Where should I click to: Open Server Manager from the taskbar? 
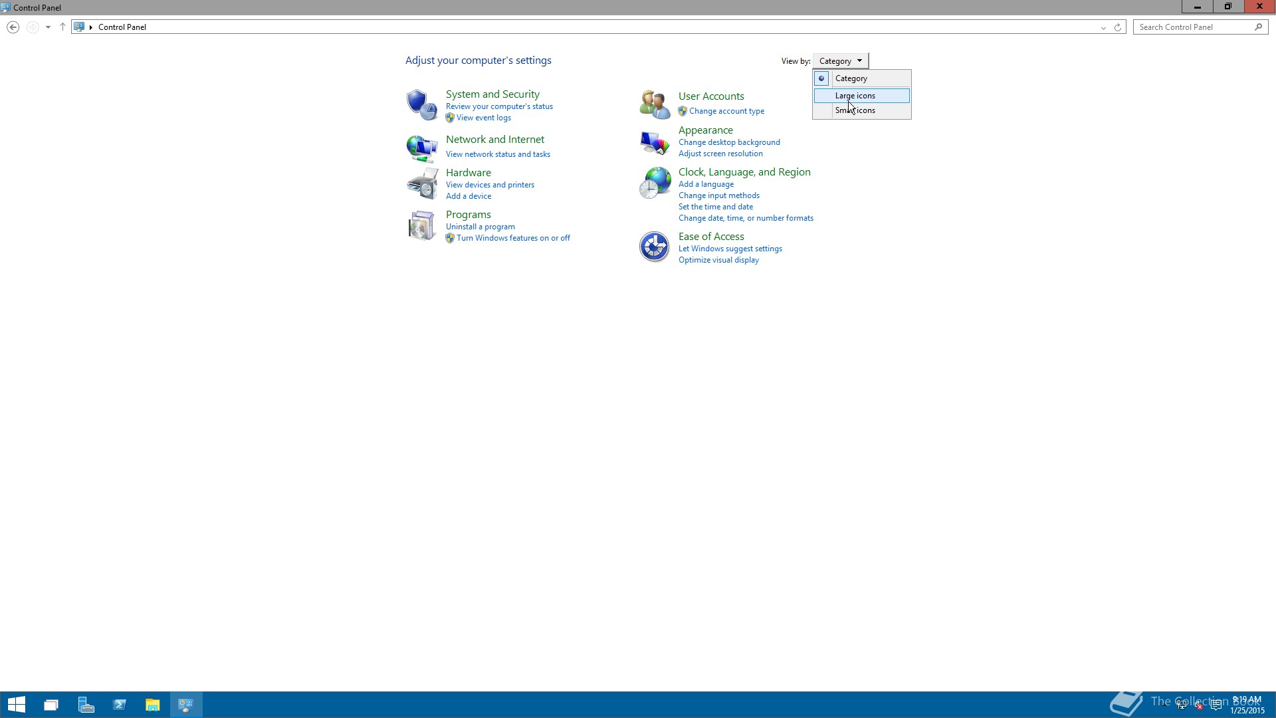point(86,705)
